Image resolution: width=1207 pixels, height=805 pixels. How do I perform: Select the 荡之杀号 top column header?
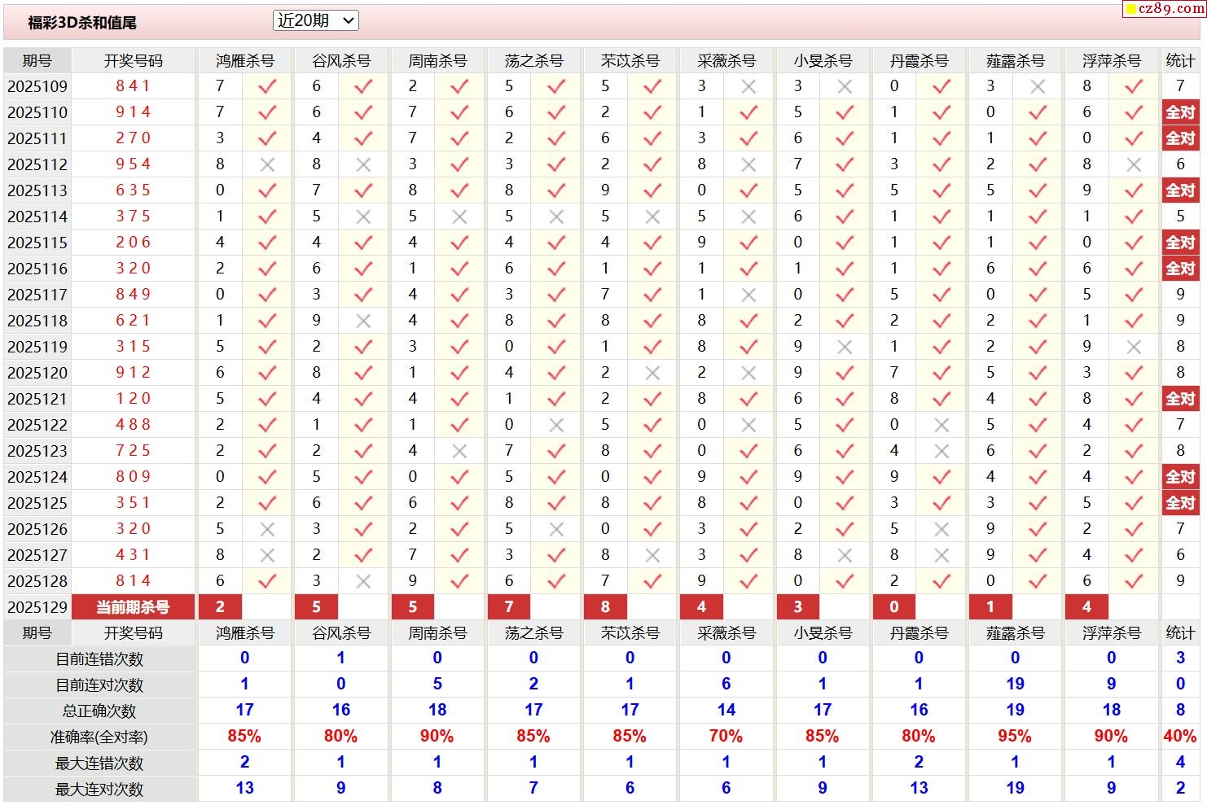533,61
